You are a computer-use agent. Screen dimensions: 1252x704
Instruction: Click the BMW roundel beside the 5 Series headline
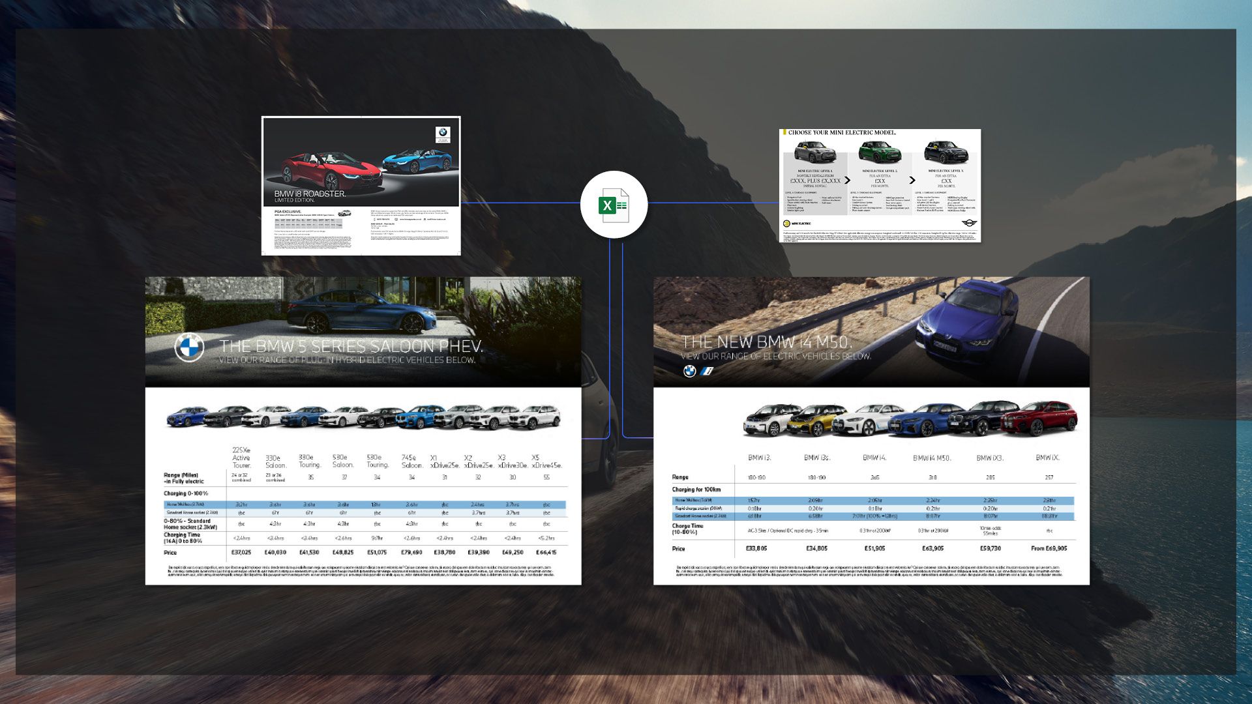pyautogui.click(x=189, y=347)
